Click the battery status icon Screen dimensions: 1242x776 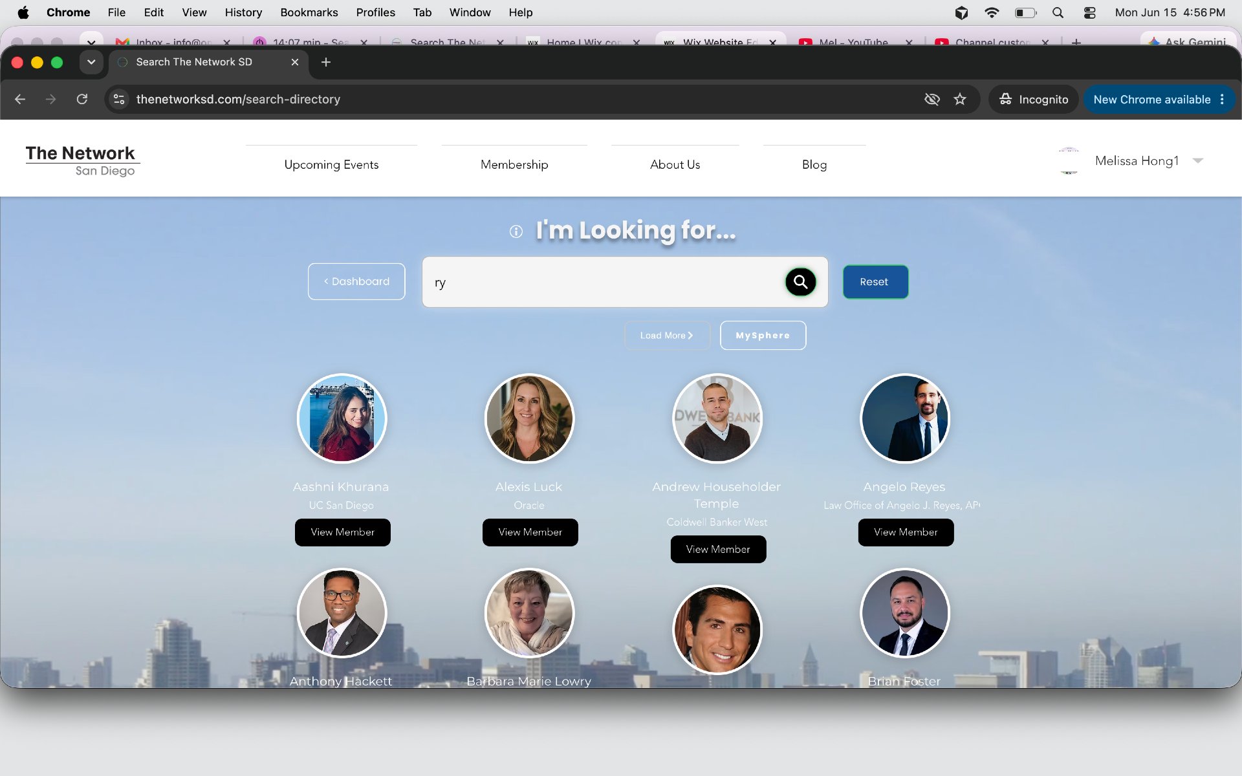[x=1026, y=12]
